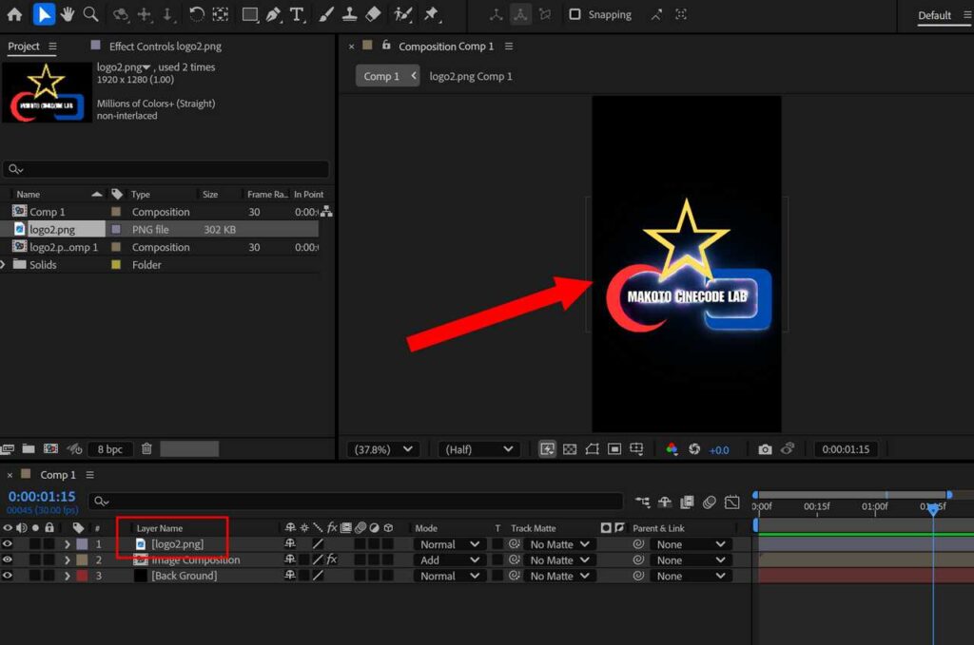Toggle the shy layers switch in timeline

click(x=665, y=502)
